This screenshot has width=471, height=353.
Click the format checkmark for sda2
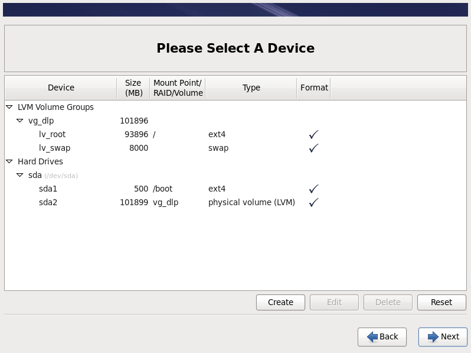click(x=313, y=202)
